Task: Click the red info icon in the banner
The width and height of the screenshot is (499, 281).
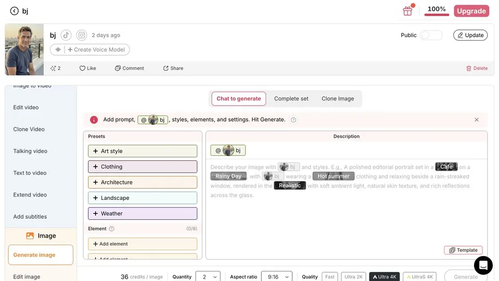Action: [x=94, y=120]
